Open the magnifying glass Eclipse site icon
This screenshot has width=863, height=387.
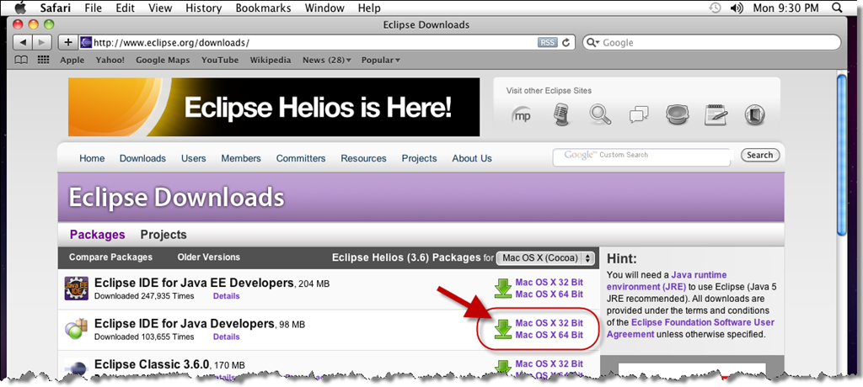[600, 114]
